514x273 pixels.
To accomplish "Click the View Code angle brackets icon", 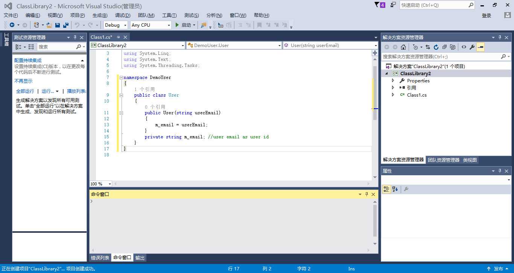I will point(464,47).
